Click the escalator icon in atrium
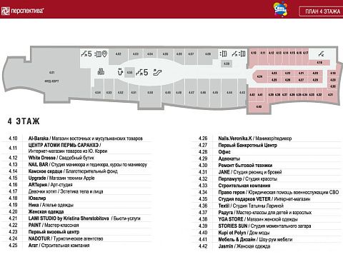 pos(157,72)
